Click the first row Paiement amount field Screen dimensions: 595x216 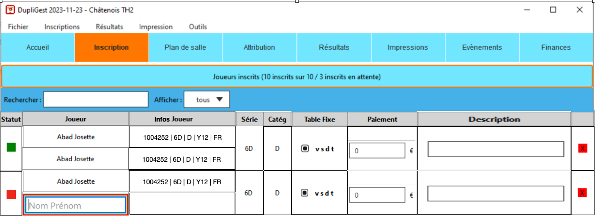377,151
